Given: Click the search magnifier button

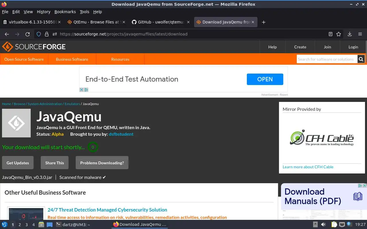Looking at the screenshot, I should coord(361,59).
